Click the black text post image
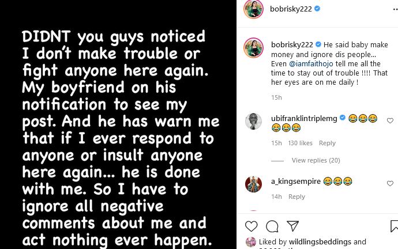The image size is (398, 249). (x=118, y=124)
